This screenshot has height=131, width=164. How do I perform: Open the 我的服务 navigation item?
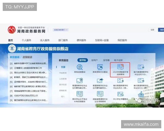click(122, 40)
